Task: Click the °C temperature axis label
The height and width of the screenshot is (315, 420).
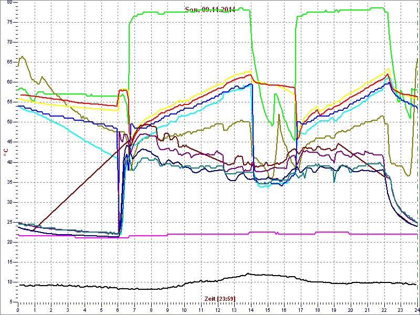Action: point(5,152)
